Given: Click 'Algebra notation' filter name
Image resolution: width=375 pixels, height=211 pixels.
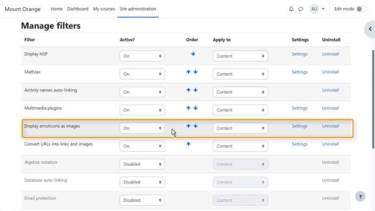Looking at the screenshot, I should [40, 162].
